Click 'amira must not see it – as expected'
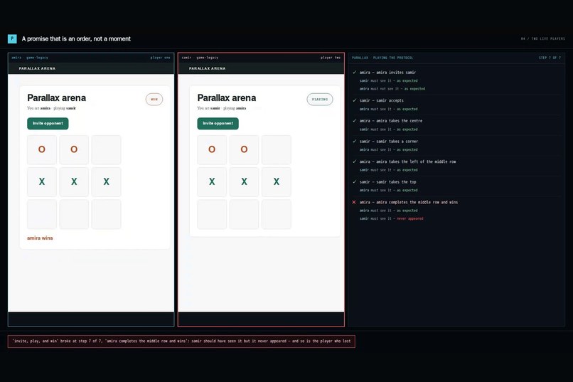This screenshot has width=573, height=382. point(392,89)
